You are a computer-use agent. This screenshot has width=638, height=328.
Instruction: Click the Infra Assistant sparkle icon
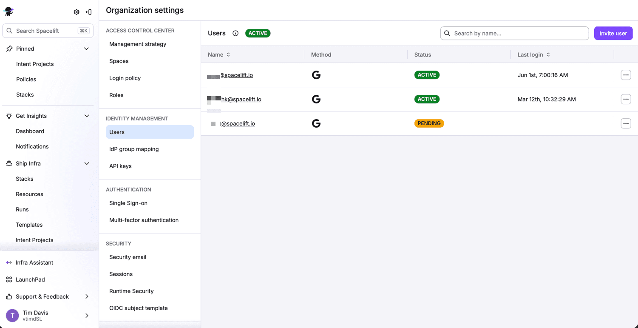(9, 262)
